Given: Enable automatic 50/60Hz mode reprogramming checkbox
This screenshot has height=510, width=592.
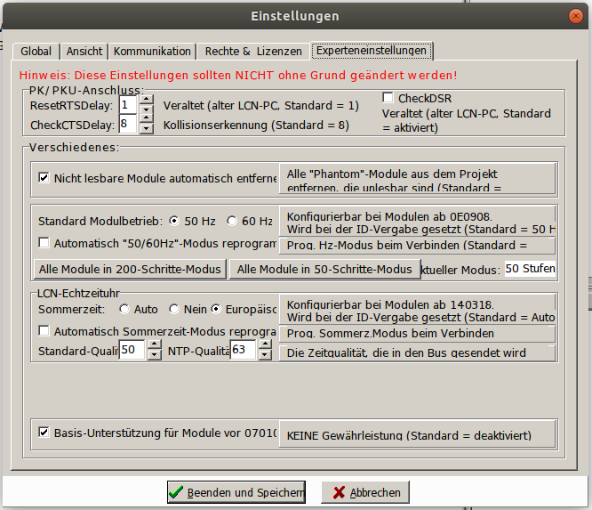Looking at the screenshot, I should click(44, 242).
